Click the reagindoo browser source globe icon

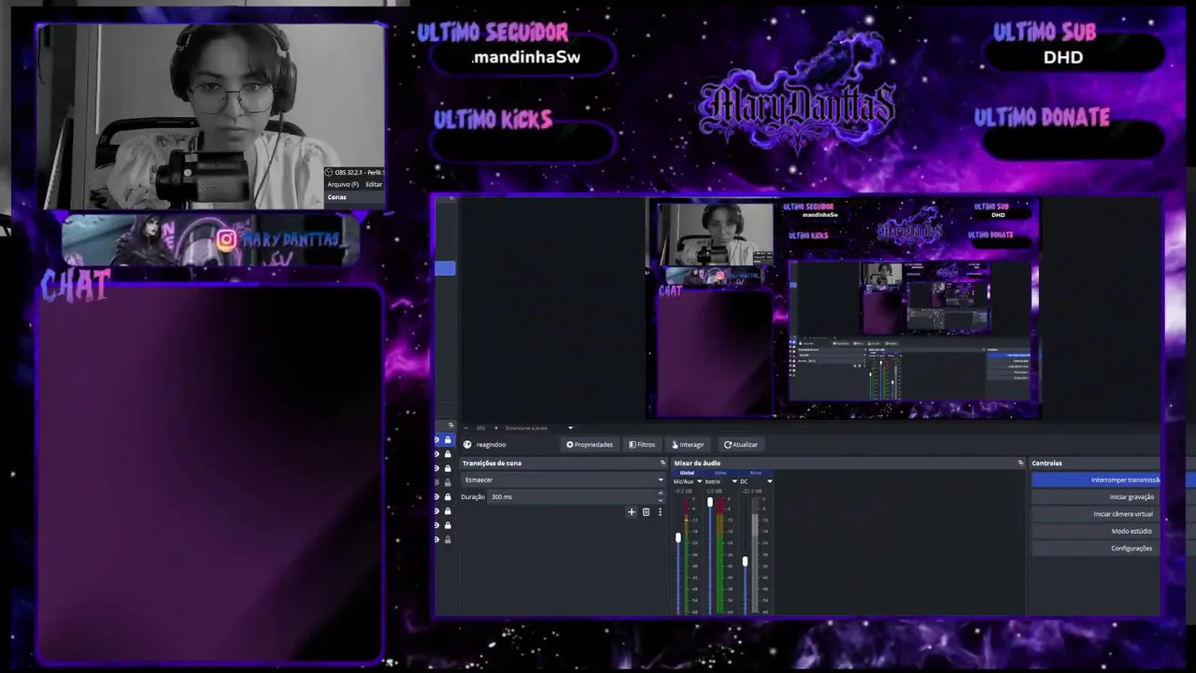[467, 445]
